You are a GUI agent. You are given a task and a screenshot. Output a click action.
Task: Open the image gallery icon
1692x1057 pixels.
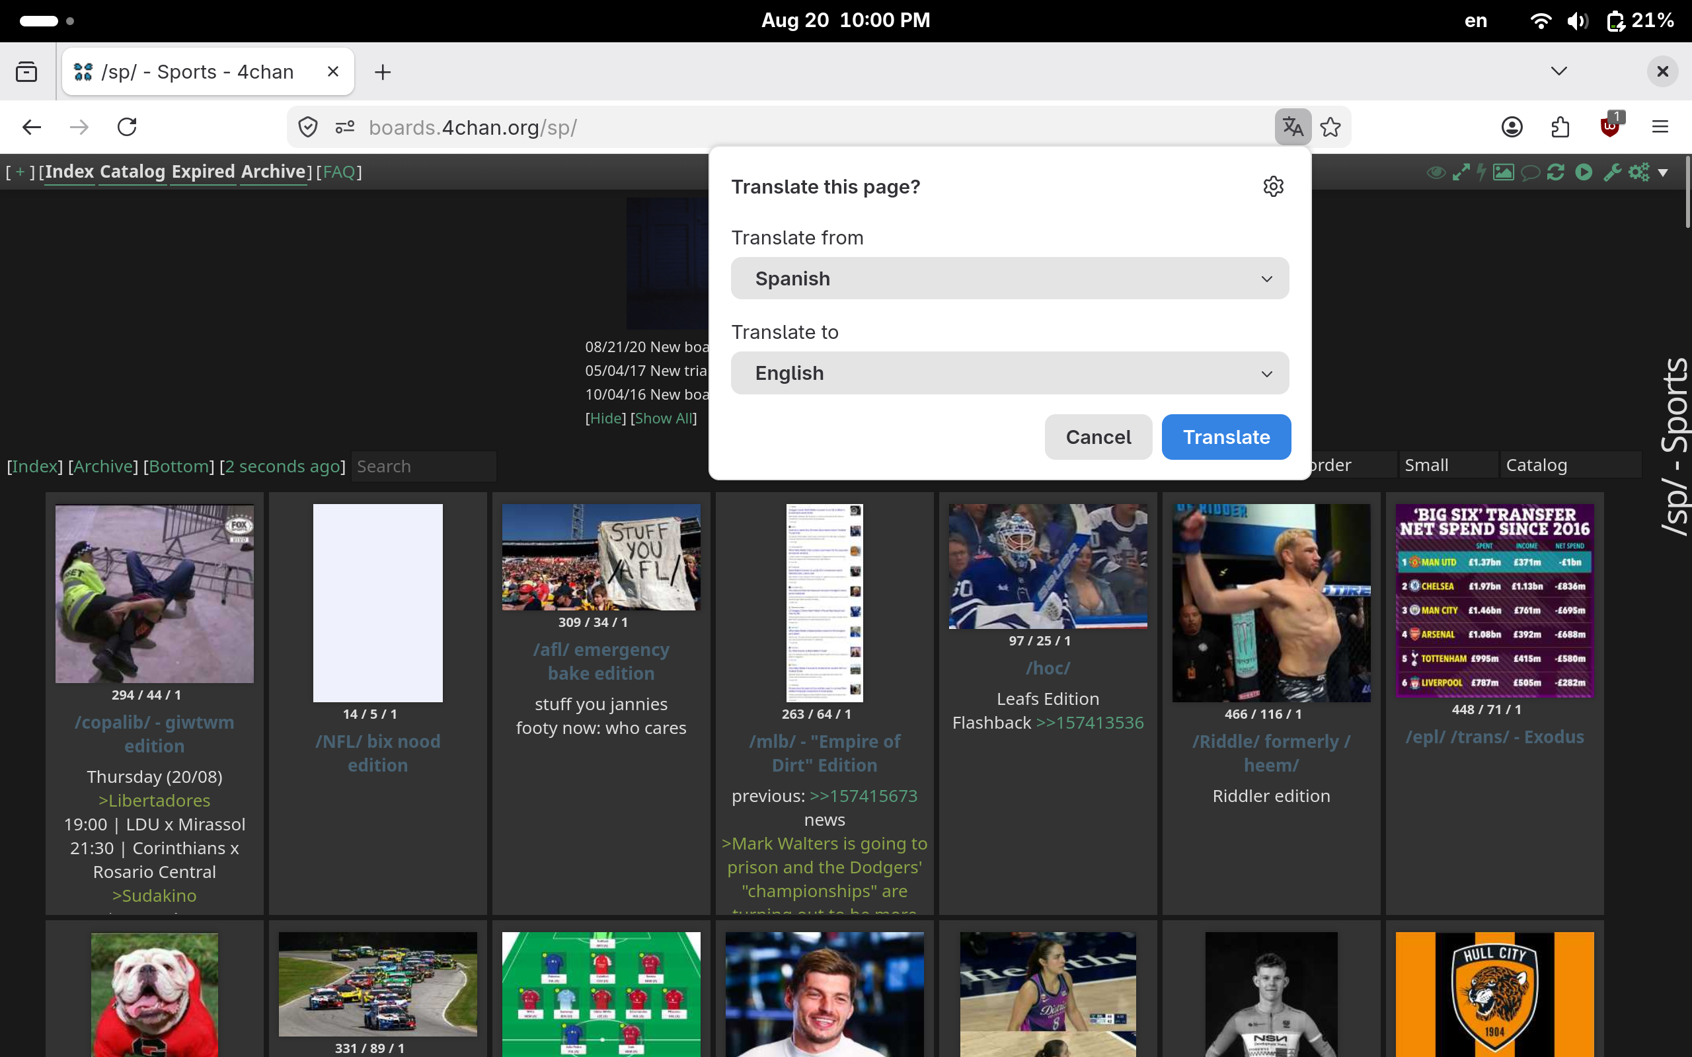click(x=1503, y=172)
